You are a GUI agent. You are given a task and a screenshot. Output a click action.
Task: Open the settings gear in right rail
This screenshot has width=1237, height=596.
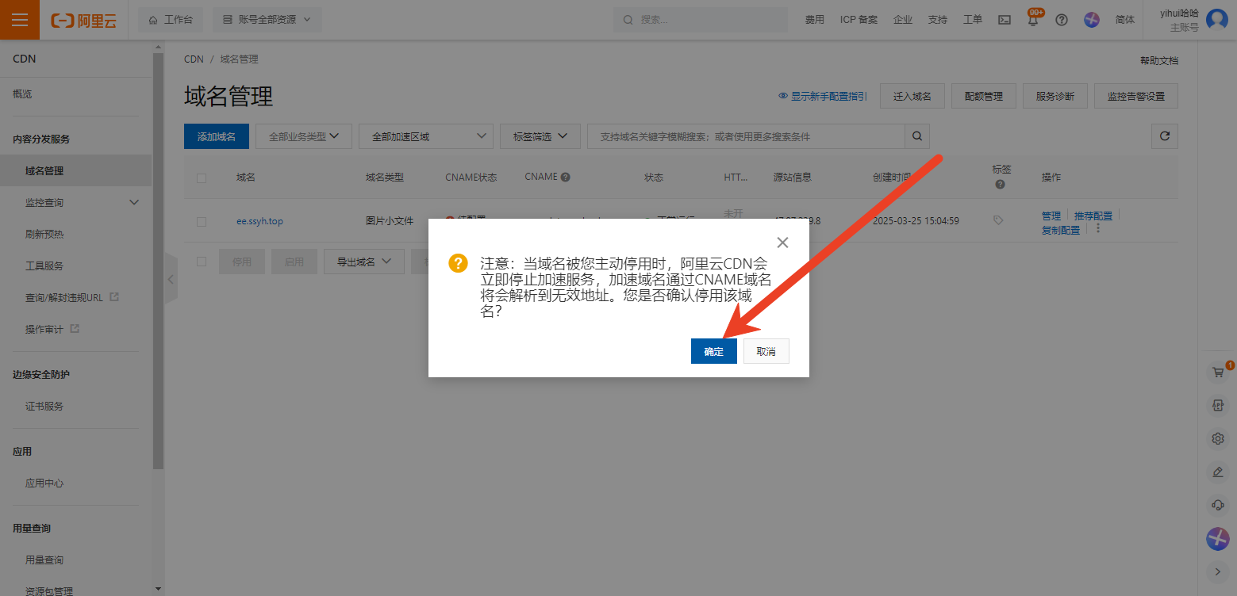click(x=1218, y=438)
